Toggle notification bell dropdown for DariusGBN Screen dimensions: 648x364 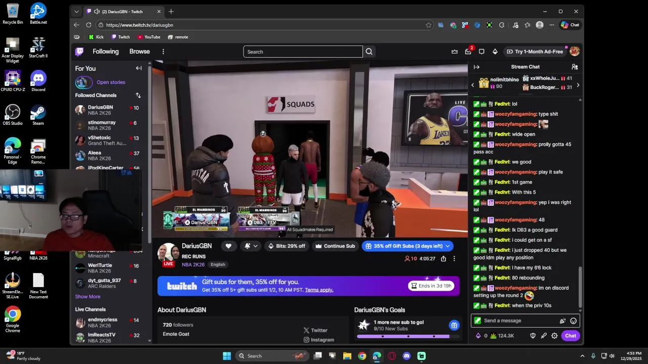click(x=251, y=246)
